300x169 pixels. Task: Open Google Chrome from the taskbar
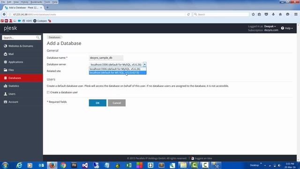[63, 165]
